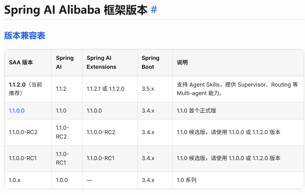Click the 1.1.0-RC1 Spring AI cell
This screenshot has width=305, height=195.
coord(67,158)
